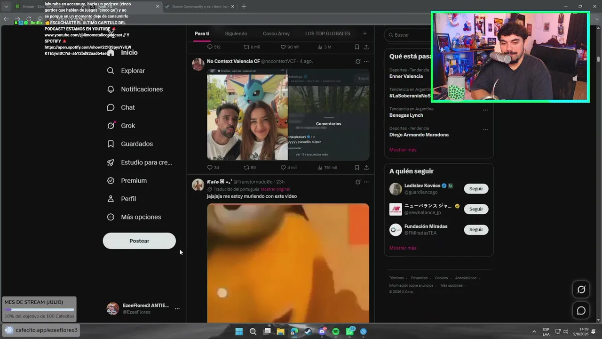Screen dimensions: 602x339
Task: Click the Windows Start button
Action: (239, 331)
